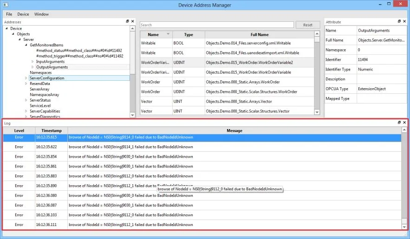Click the Level column header in Log
The image size is (410, 239).
click(x=19, y=130)
